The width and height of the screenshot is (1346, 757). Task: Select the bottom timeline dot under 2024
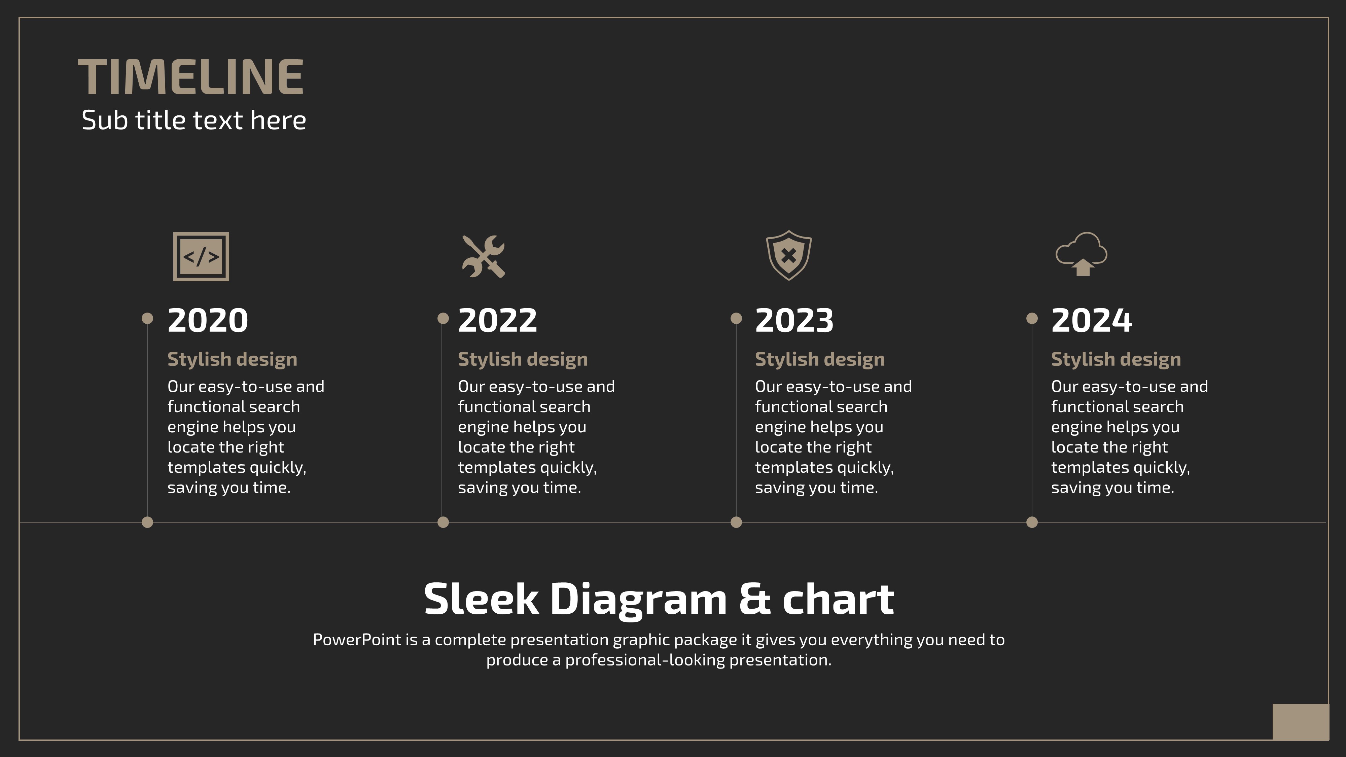(1032, 522)
